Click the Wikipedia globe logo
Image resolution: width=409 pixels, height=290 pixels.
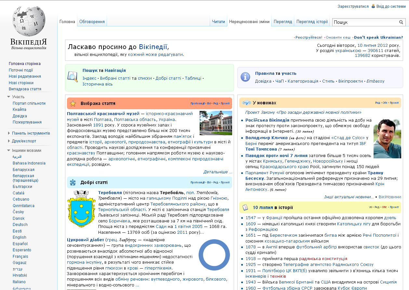[29, 21]
